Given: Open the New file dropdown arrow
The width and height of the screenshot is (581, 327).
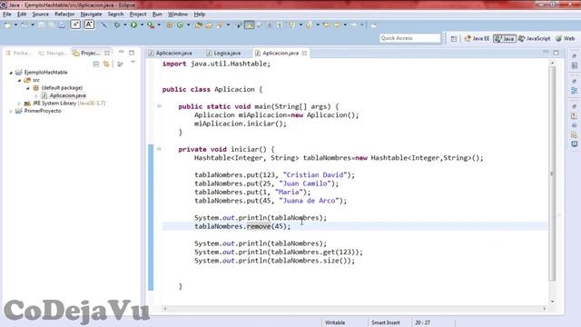Looking at the screenshot, I should (x=15, y=25).
